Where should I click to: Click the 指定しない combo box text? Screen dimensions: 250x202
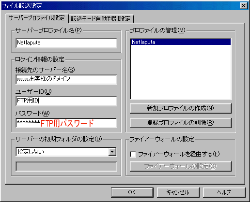coord(31,152)
